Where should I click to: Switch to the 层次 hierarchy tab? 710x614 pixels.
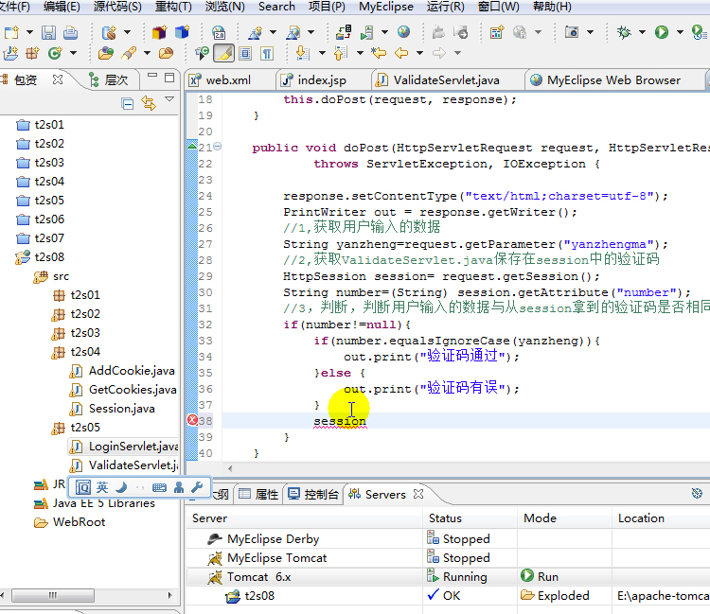tap(109, 80)
